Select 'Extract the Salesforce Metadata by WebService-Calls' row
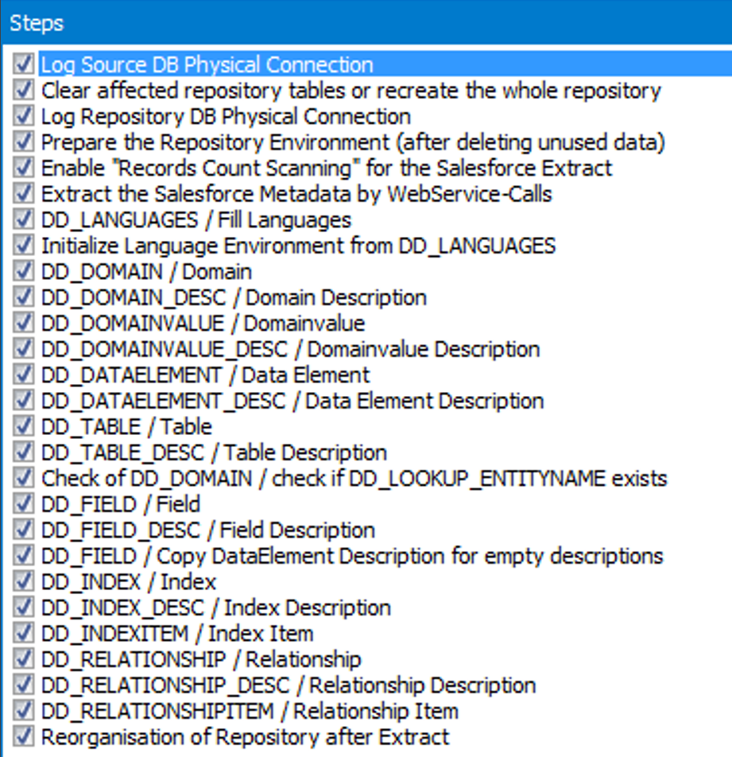Image resolution: width=732 pixels, height=757 pixels. [x=296, y=194]
